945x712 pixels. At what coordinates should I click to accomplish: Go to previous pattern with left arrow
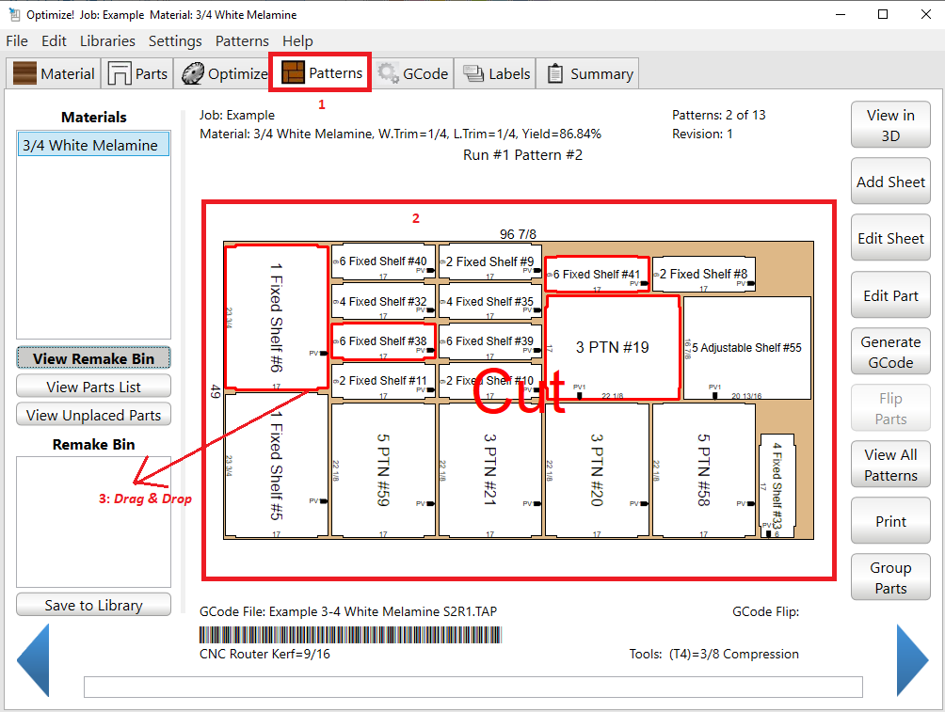(33, 660)
